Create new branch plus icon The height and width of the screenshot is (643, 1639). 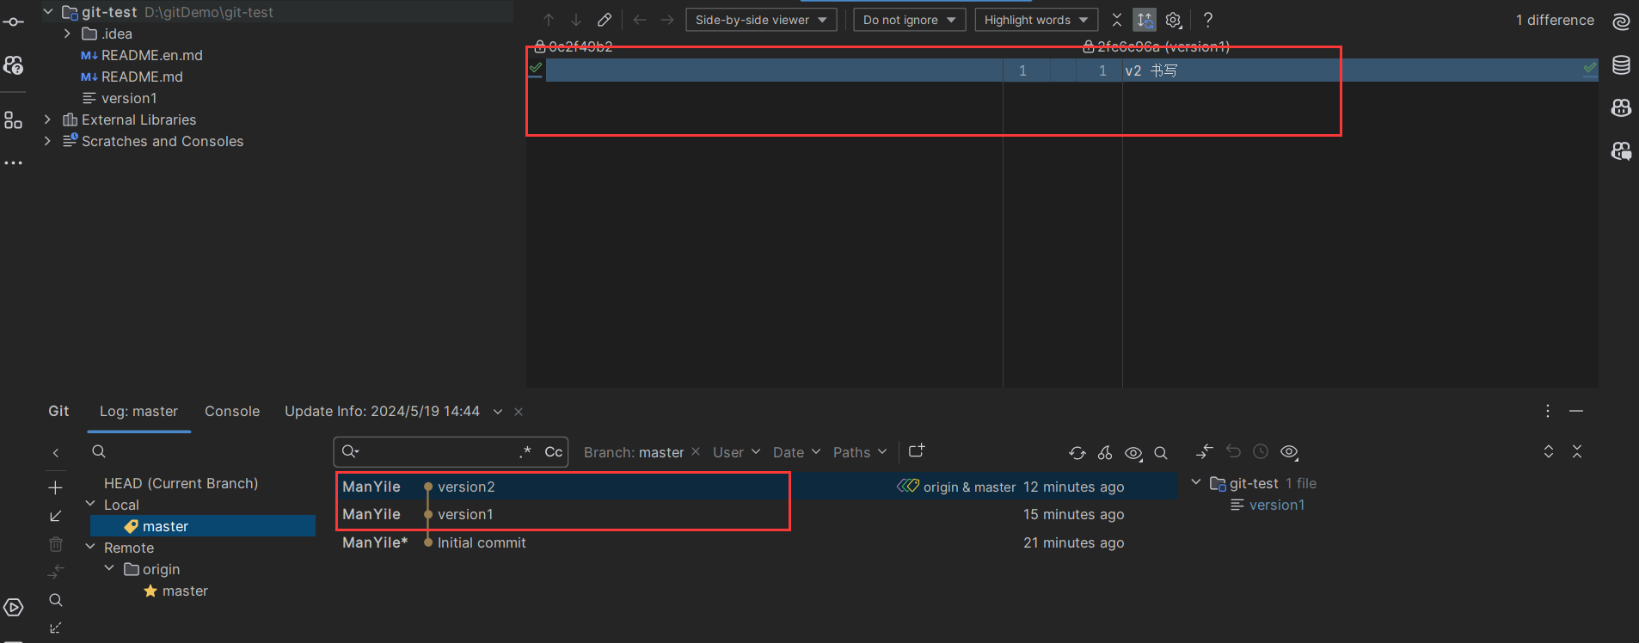coord(56,487)
